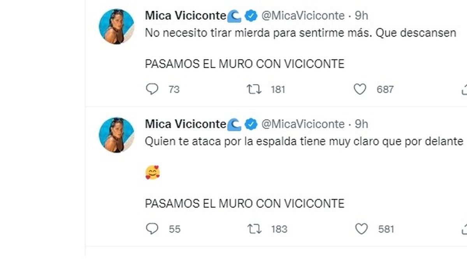The image size is (467, 263).
Task: Open the profile picture on the second tweet
Action: tap(116, 135)
